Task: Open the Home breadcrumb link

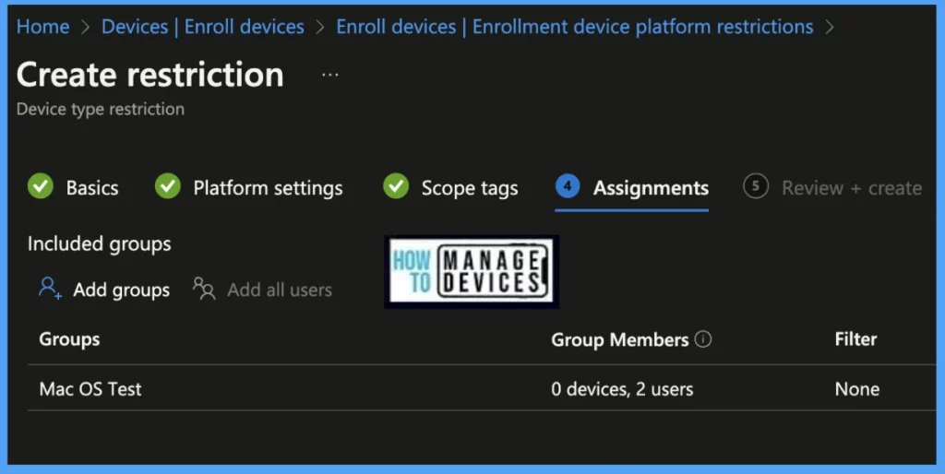Action: (x=42, y=27)
